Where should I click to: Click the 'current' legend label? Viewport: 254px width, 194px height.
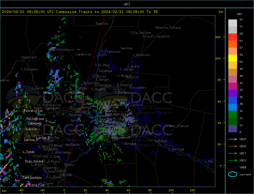(x=245, y=175)
